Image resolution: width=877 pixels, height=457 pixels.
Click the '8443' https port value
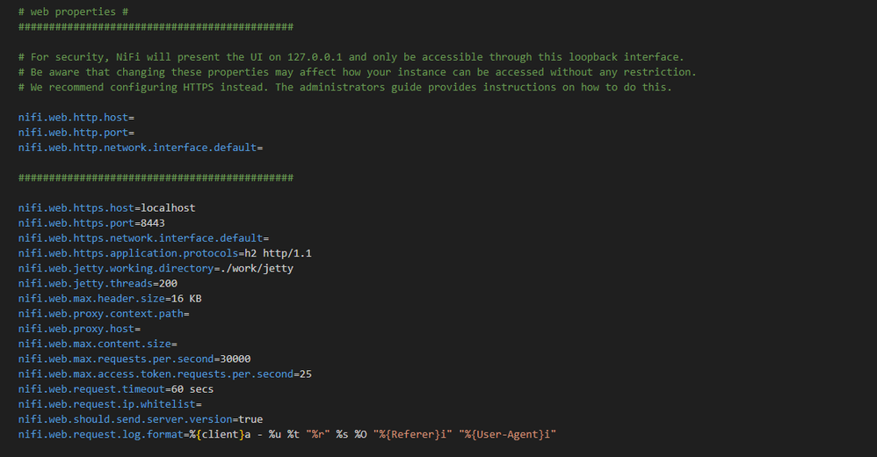[153, 223]
